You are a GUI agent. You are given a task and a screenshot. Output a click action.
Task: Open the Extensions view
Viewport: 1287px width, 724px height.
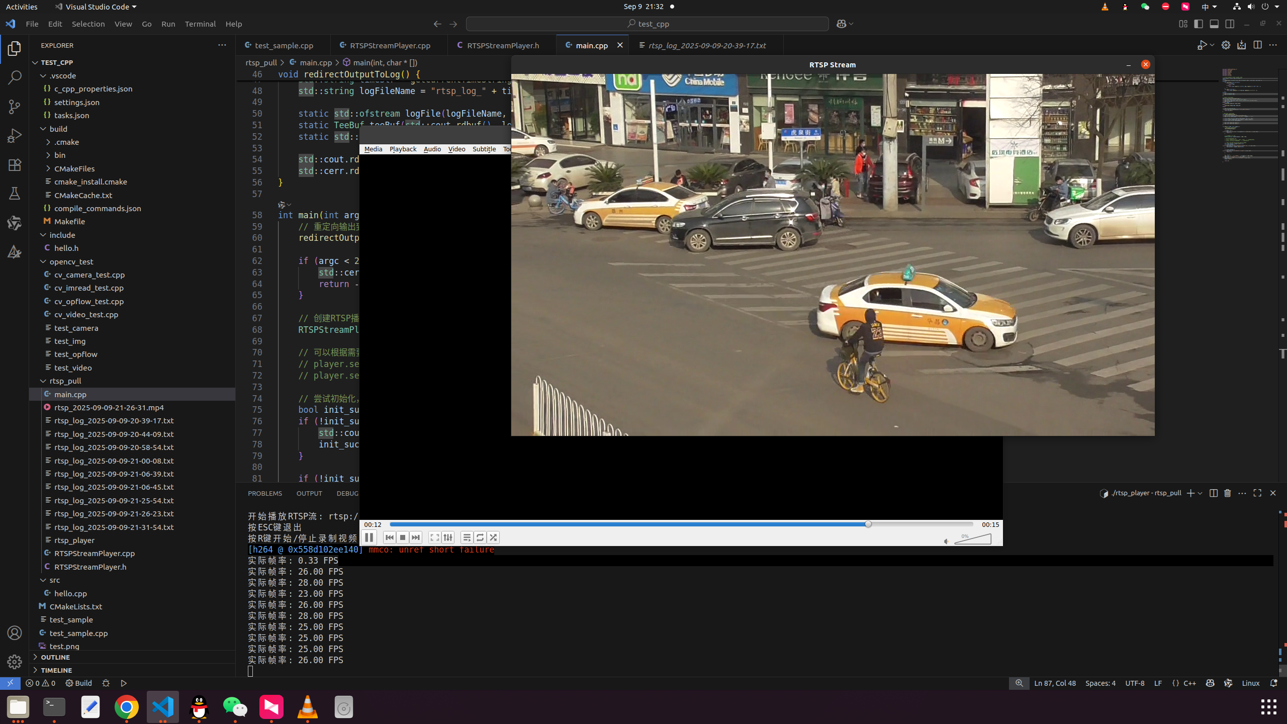[15, 165]
